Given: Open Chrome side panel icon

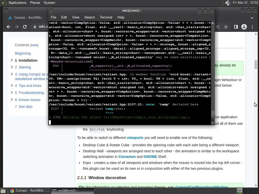Looking at the screenshot, I should 236,27.
